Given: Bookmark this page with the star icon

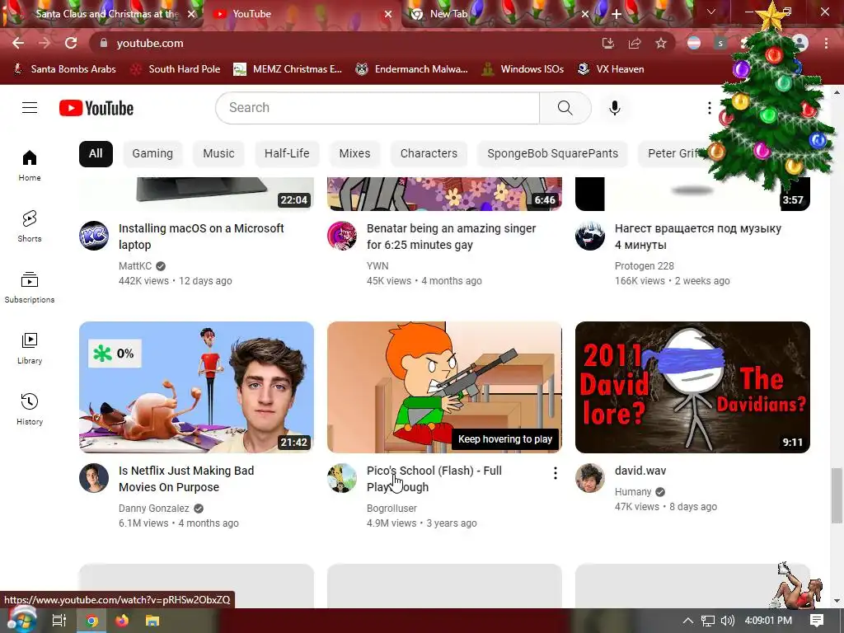Looking at the screenshot, I should (x=661, y=43).
